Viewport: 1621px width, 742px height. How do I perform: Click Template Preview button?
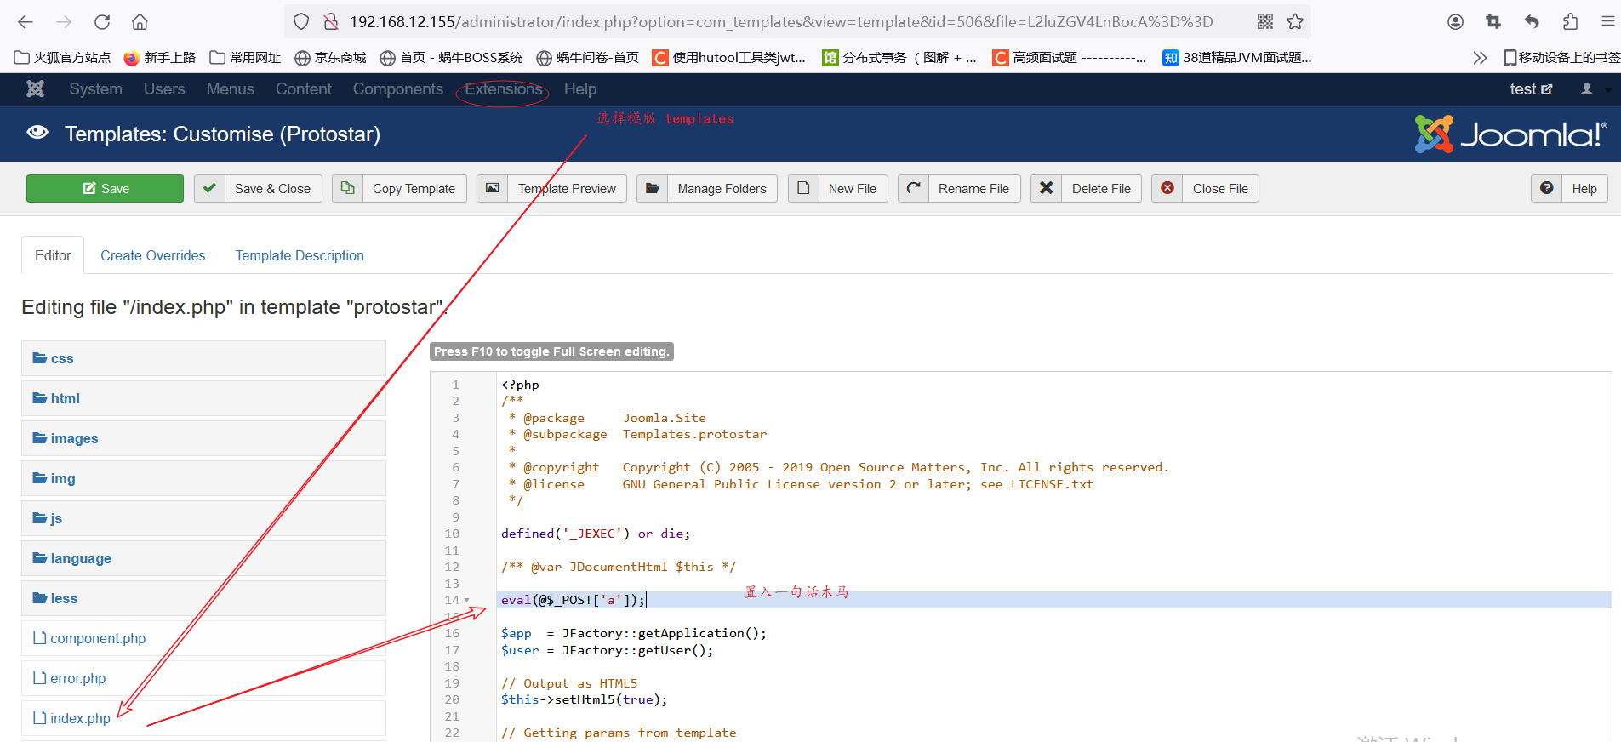tap(551, 188)
